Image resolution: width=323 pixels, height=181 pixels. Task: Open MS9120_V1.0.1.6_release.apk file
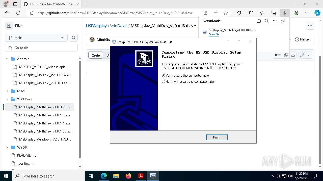coord(42,67)
